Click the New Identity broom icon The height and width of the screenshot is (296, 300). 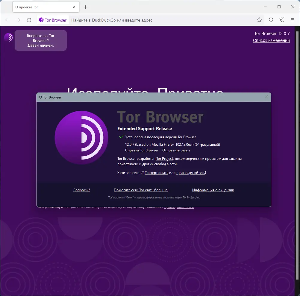coord(282,20)
